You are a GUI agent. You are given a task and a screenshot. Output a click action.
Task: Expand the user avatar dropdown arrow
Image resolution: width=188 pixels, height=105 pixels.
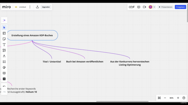(154, 7)
